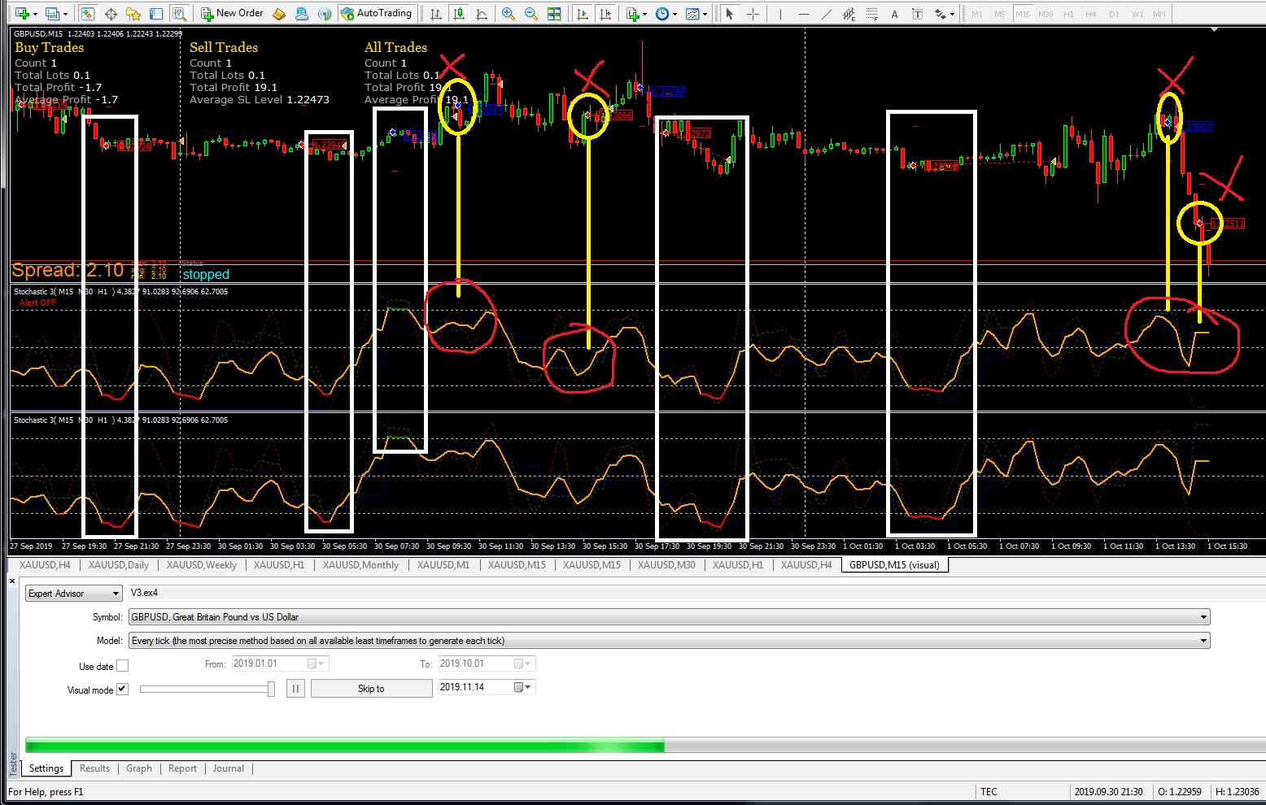Uncheck the Visual mode checkbox
Image resolution: width=1266 pixels, height=805 pixels.
click(x=122, y=689)
